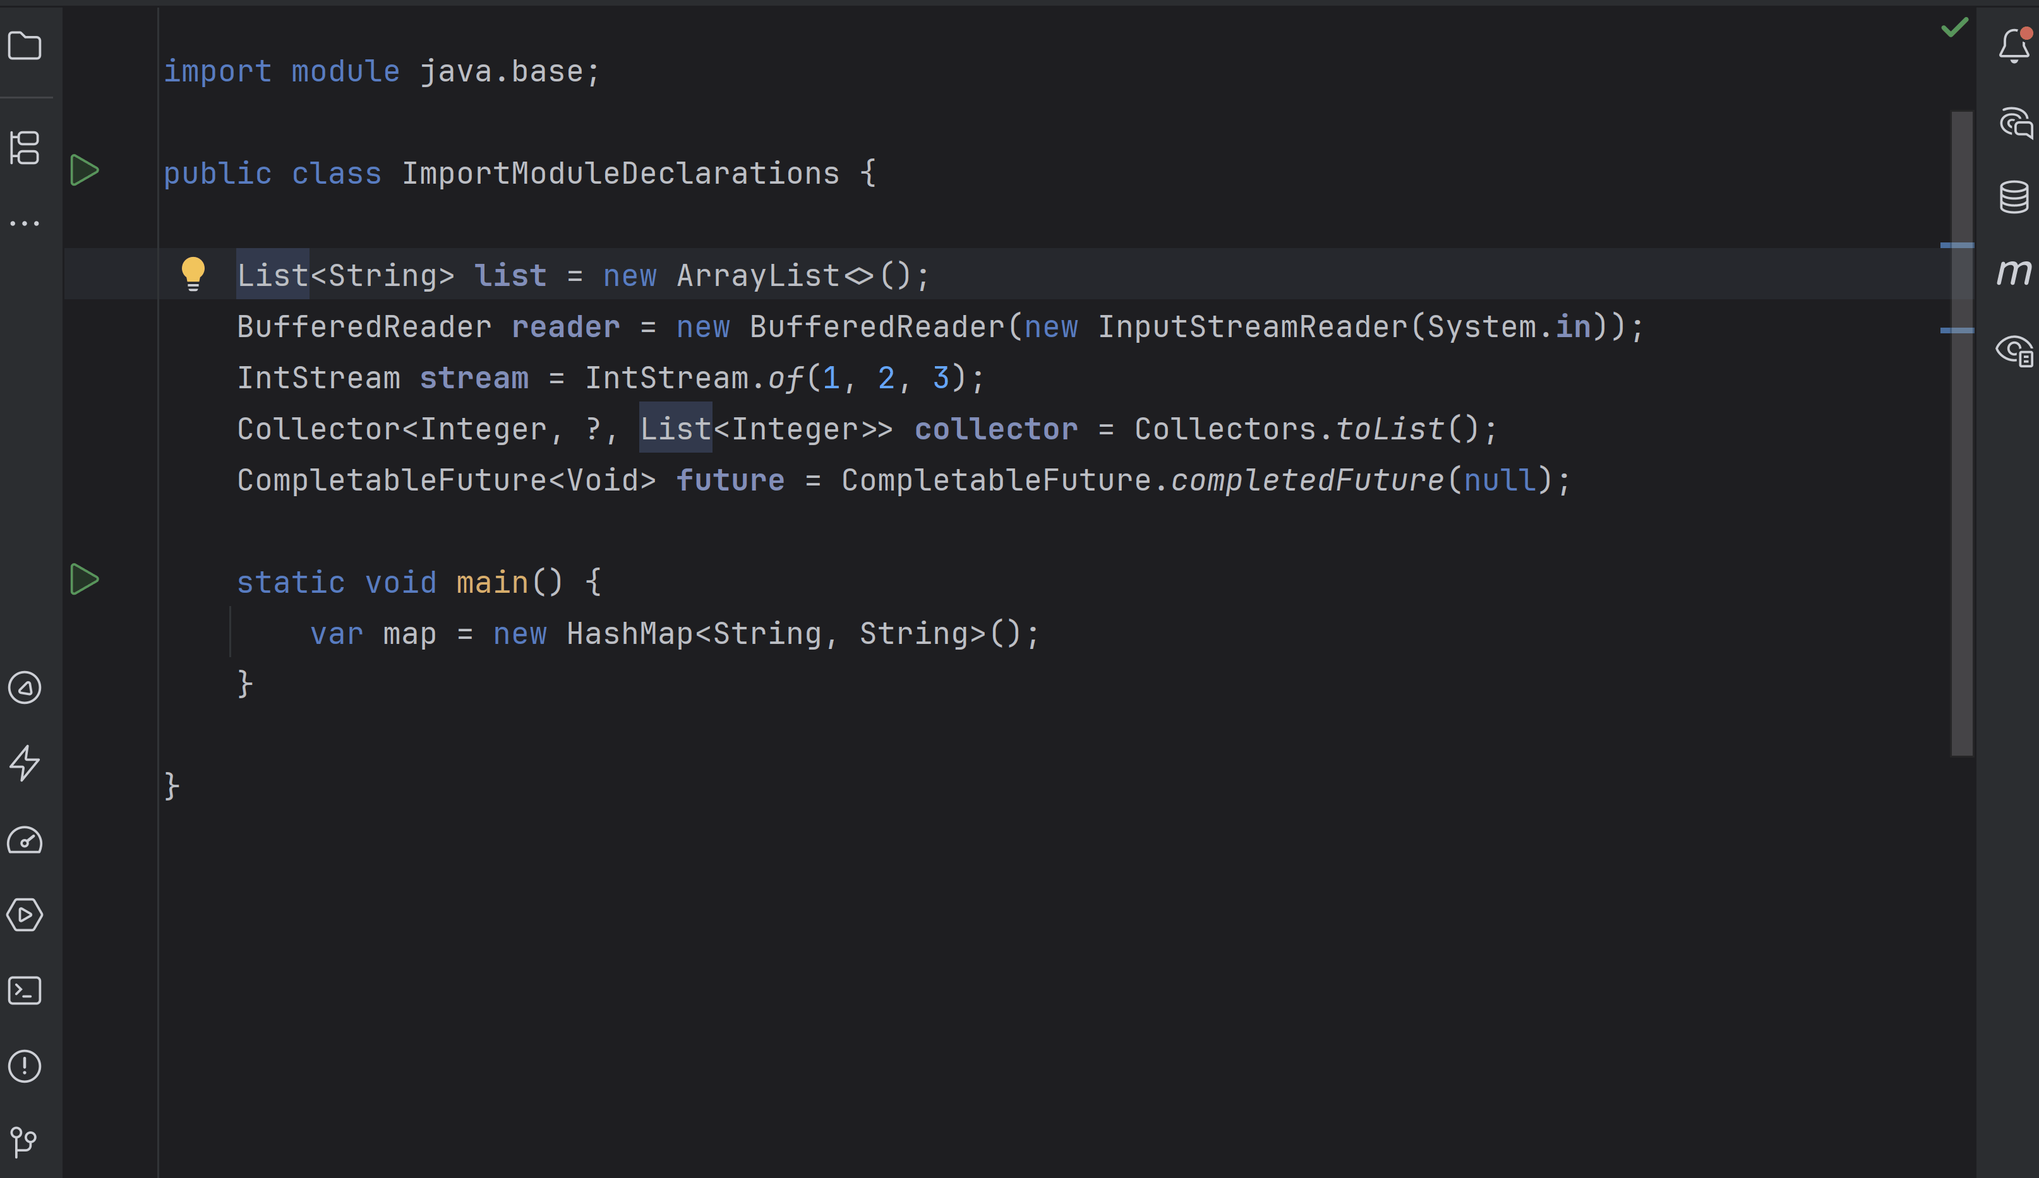The width and height of the screenshot is (2039, 1178).
Task: Open the AI Assistant chat panel
Action: pyautogui.click(x=2015, y=123)
